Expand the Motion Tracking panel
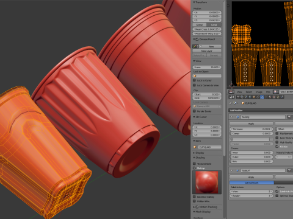This screenshot has width=293, height=219. pos(194,207)
